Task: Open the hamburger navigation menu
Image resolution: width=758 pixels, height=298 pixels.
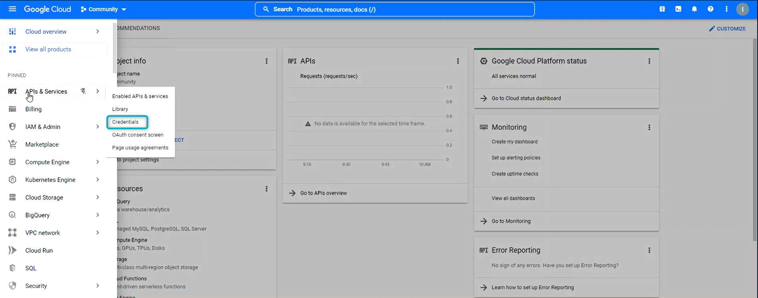Action: (12, 9)
